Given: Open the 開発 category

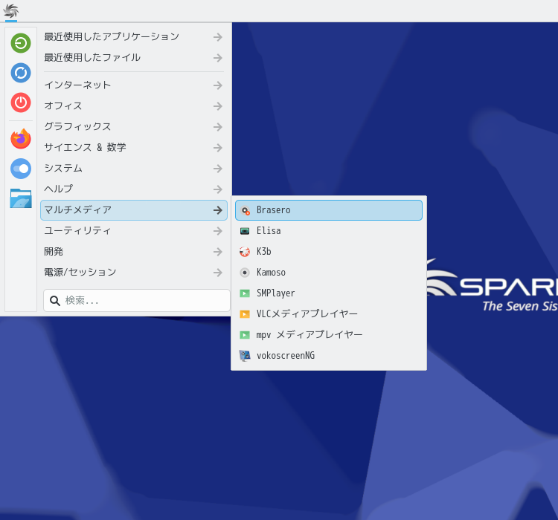Looking at the screenshot, I should (134, 252).
